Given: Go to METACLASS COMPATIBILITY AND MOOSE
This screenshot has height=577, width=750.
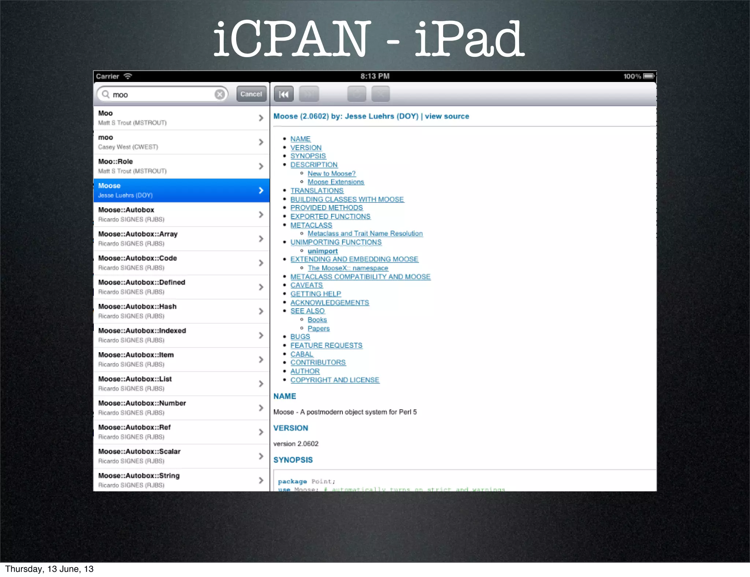Looking at the screenshot, I should coord(360,277).
